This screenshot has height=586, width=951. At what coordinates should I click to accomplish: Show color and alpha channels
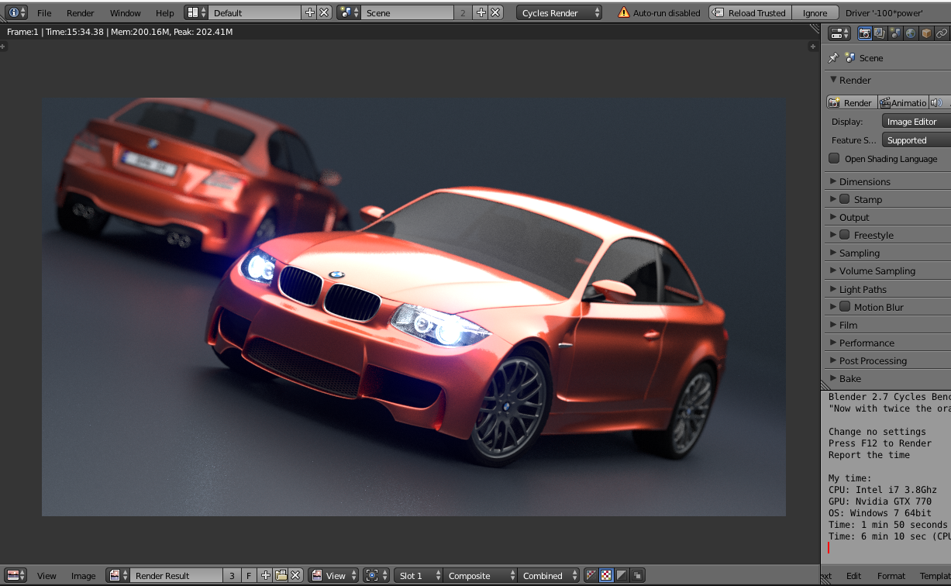tap(592, 575)
